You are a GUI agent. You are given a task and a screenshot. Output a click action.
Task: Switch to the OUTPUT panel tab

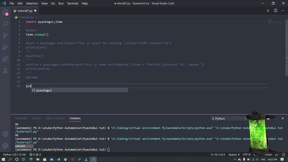click(36, 118)
